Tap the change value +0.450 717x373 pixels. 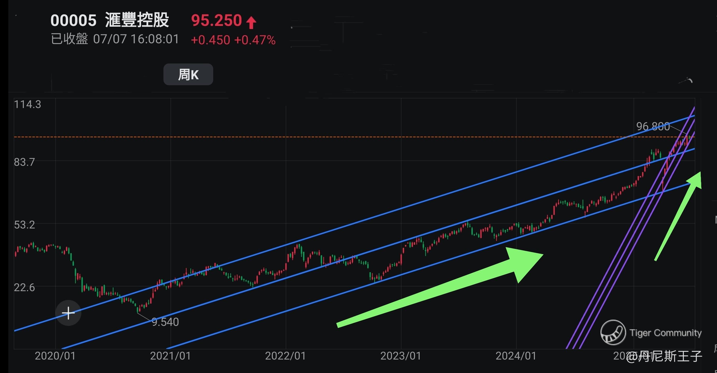pos(210,40)
